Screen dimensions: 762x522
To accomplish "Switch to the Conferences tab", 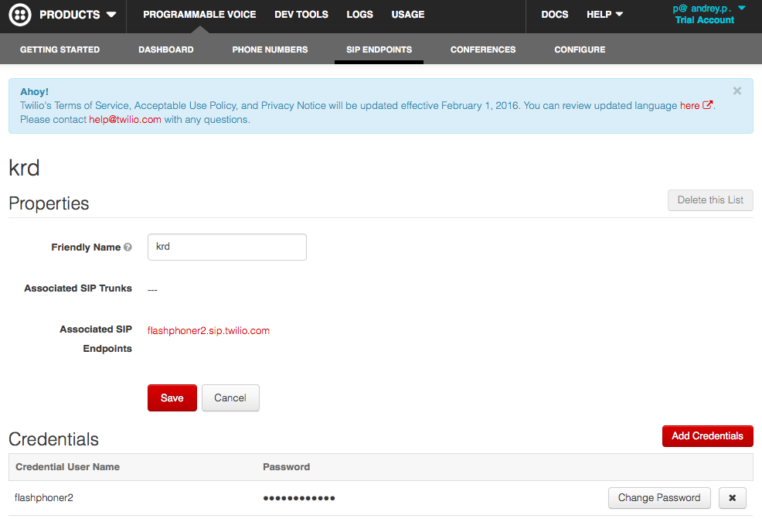I will click(483, 49).
